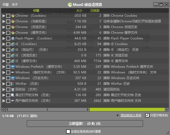The width and height of the screenshot is (170, 135).
Task: Click the drive icon for Windows 临时文件夹
Action: click(13, 72)
